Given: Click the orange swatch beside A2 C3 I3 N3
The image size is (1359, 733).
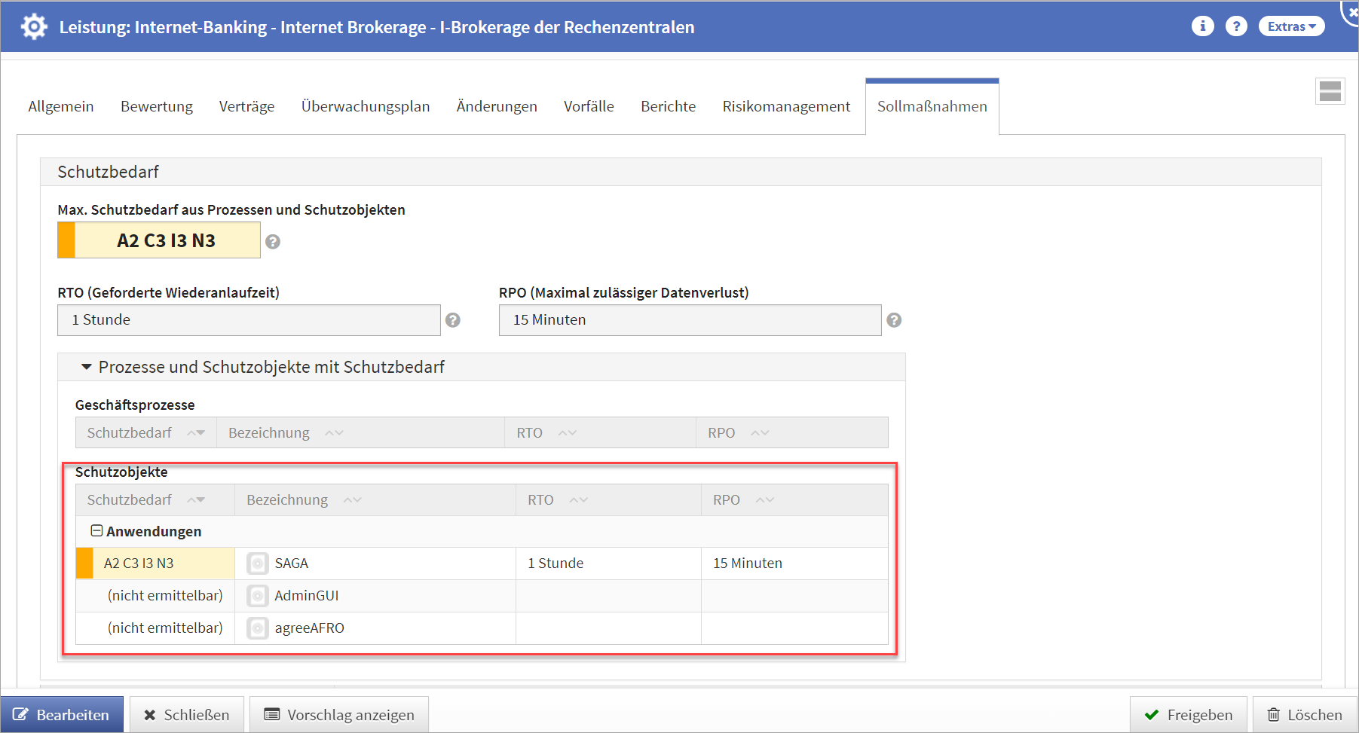Looking at the screenshot, I should point(66,240).
